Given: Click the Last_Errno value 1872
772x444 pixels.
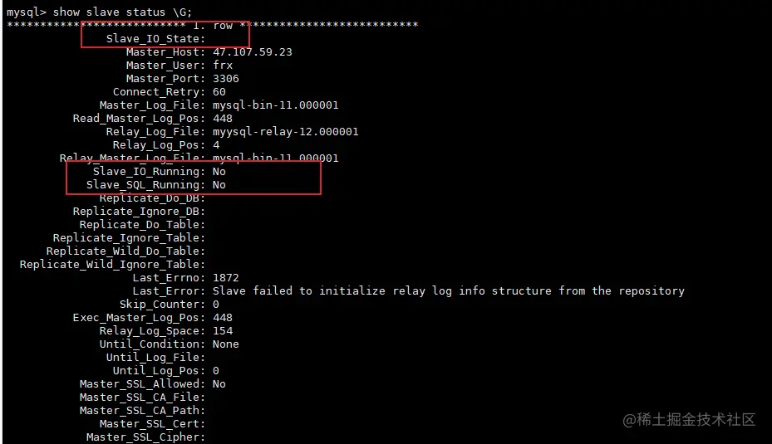Looking at the screenshot, I should click(226, 278).
